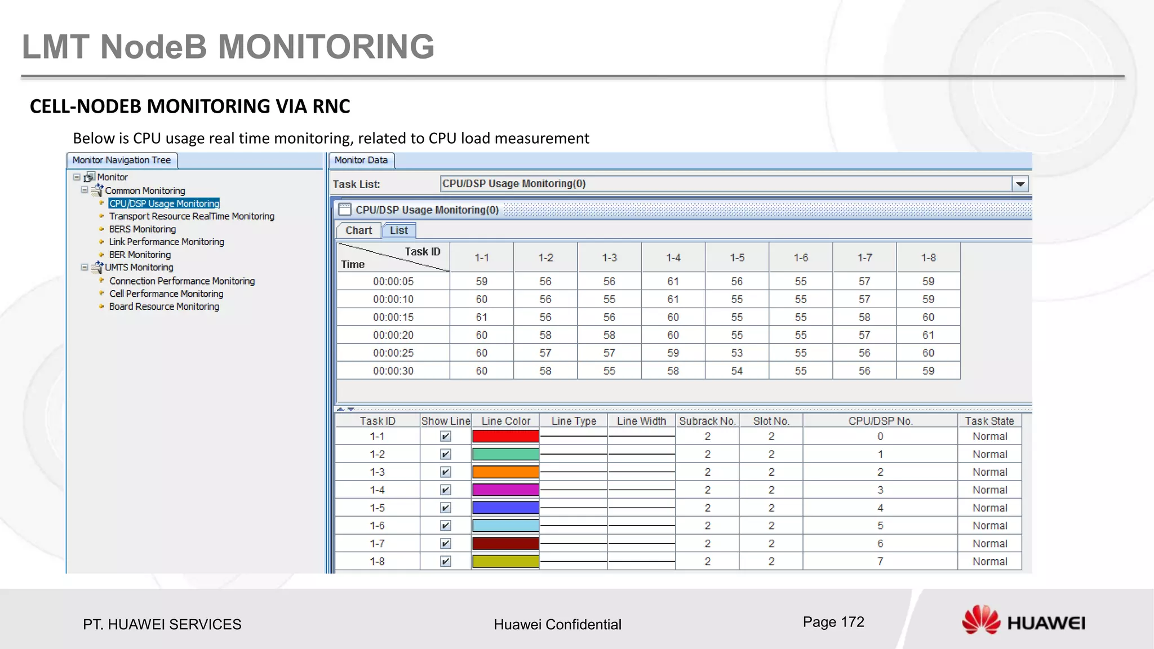Click dark red color swatch for 1-7
This screenshot has height=649, width=1154.
[x=505, y=544]
